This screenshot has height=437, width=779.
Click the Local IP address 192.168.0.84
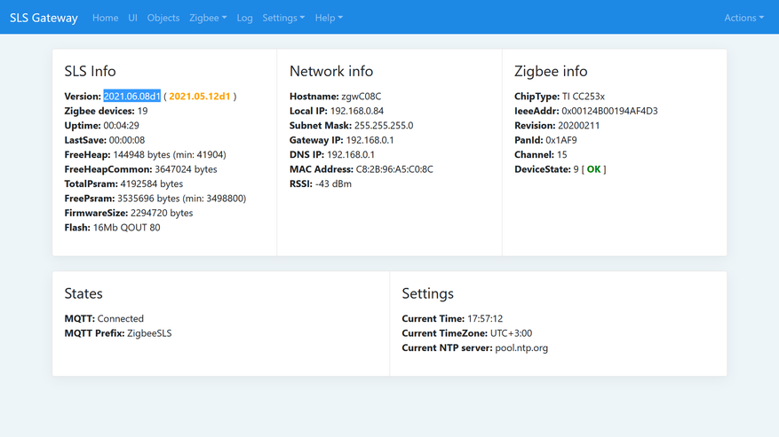(x=359, y=111)
